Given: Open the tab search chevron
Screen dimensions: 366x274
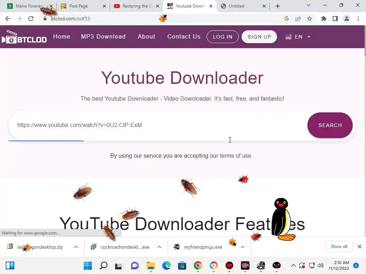Looking at the screenshot, I should tap(308, 5).
